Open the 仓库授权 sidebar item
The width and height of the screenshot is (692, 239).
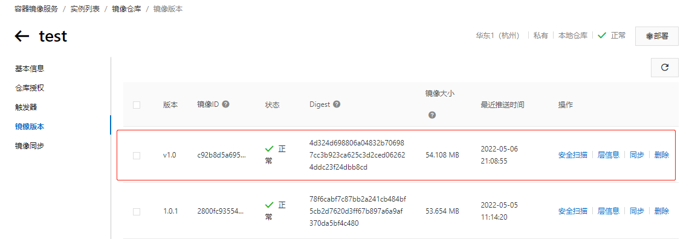(x=30, y=88)
